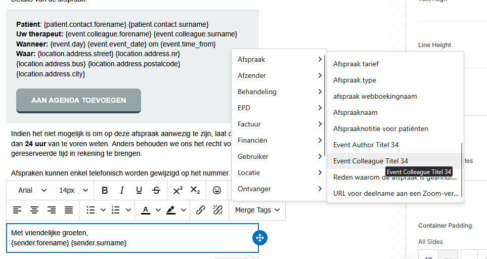Open the Merge Tags dropdown

point(257,210)
